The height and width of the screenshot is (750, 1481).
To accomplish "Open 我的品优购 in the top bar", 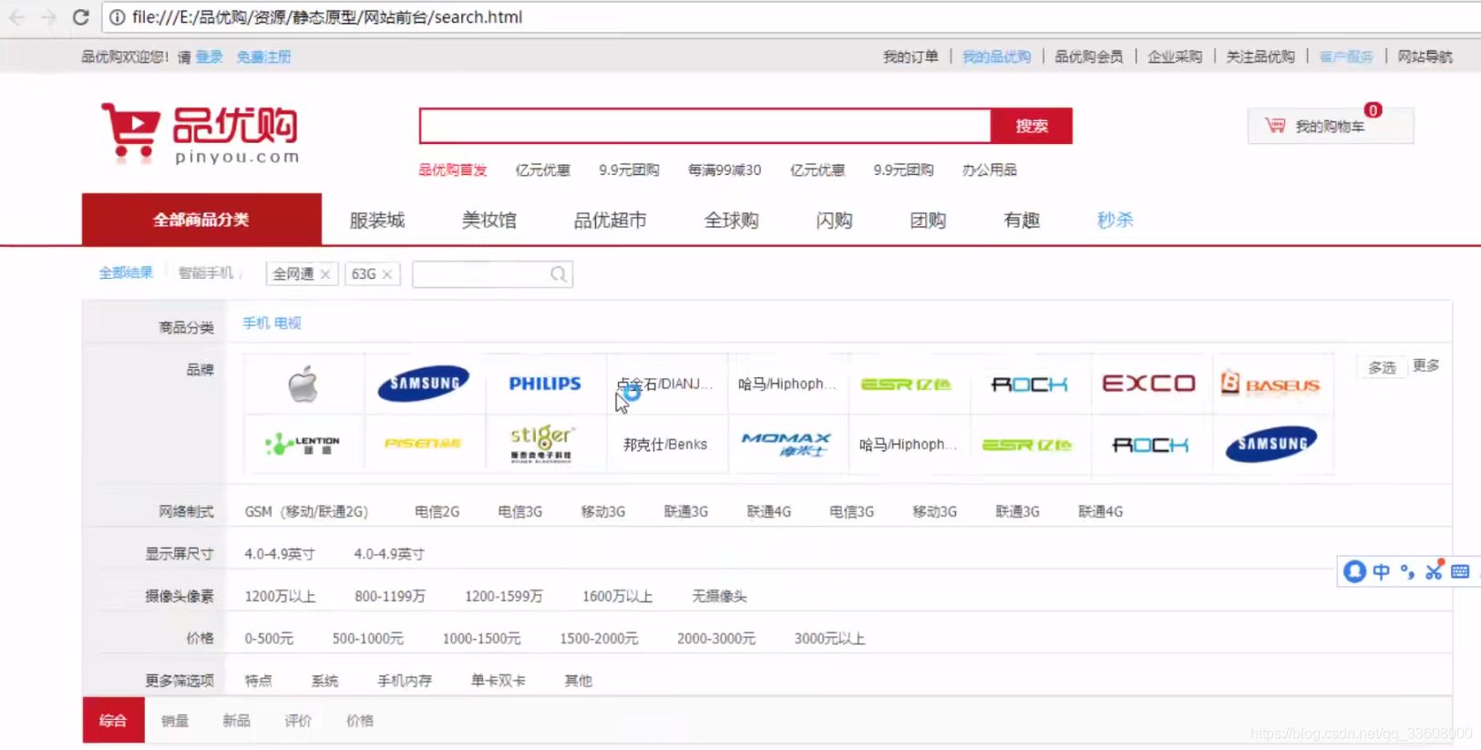I will coord(996,57).
